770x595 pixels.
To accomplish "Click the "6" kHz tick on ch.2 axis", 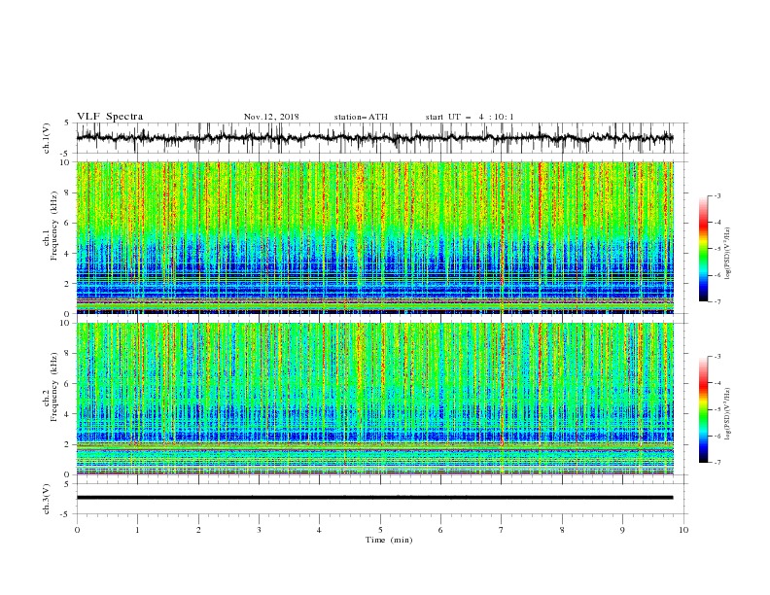I will point(67,384).
